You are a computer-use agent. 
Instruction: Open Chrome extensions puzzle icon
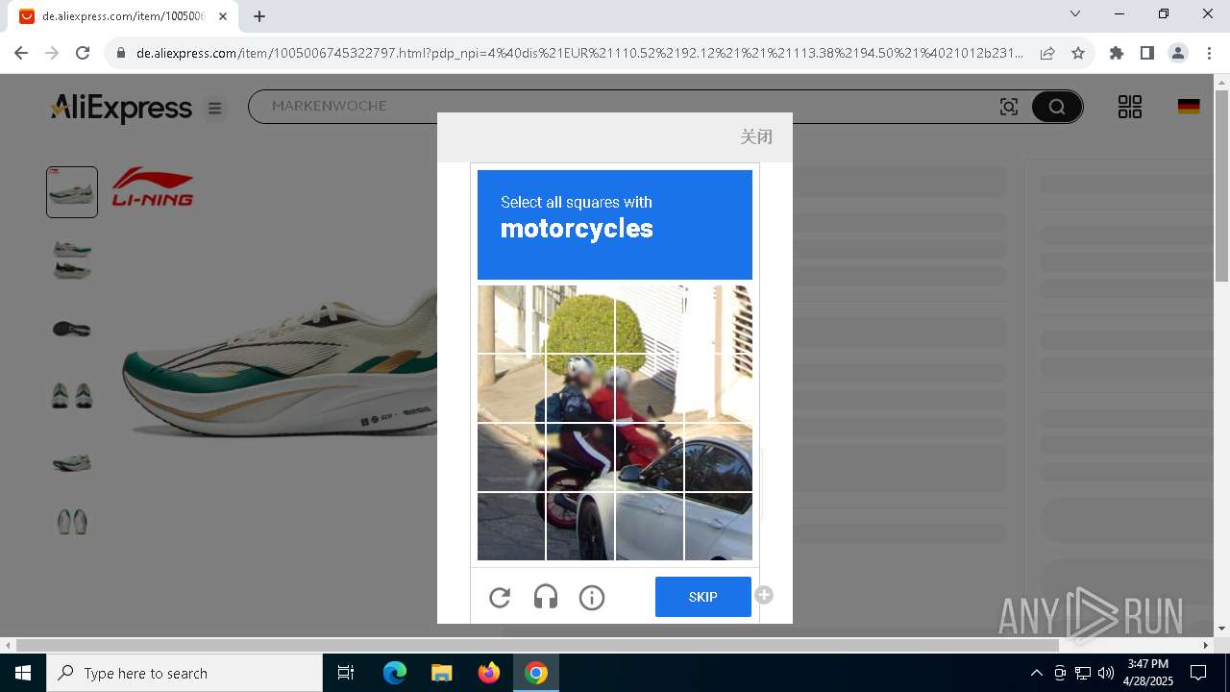tap(1117, 53)
